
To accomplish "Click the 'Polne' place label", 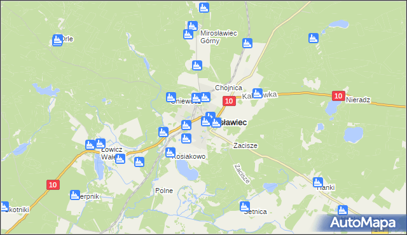I will (x=164, y=191).
